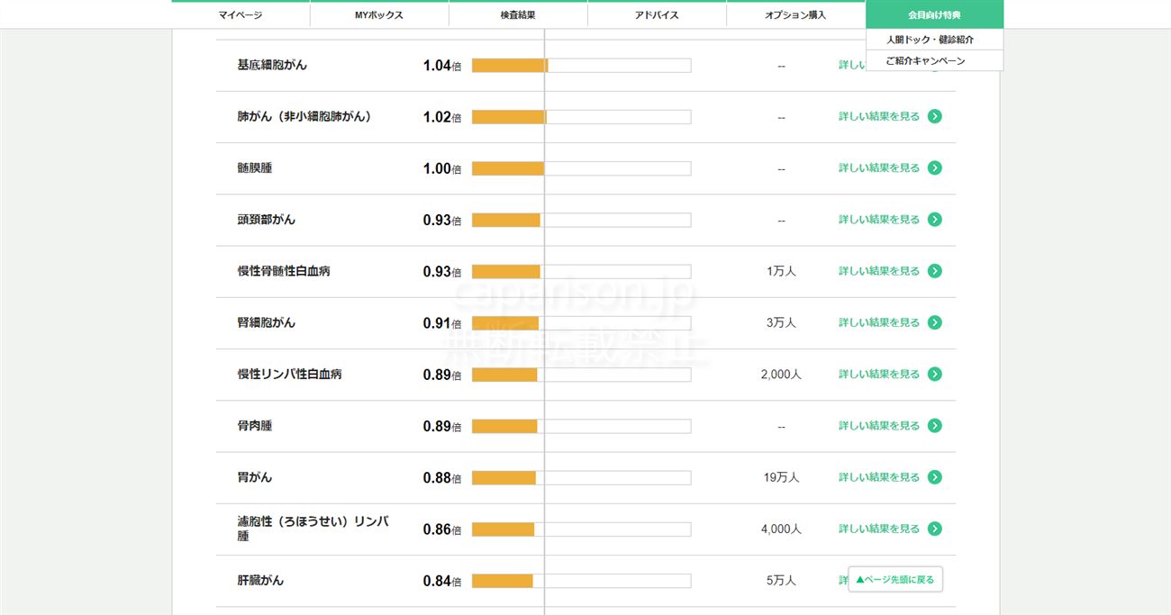1171x615 pixels.
Task: Open the 会員向け特典 tab
Action: pyautogui.click(x=934, y=14)
